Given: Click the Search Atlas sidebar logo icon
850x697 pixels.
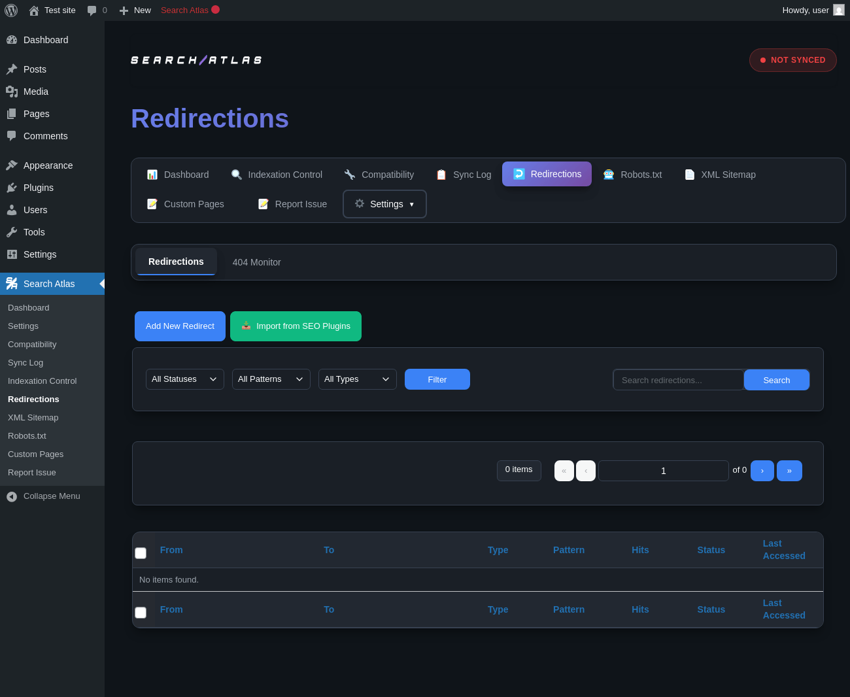Looking at the screenshot, I should point(12,284).
